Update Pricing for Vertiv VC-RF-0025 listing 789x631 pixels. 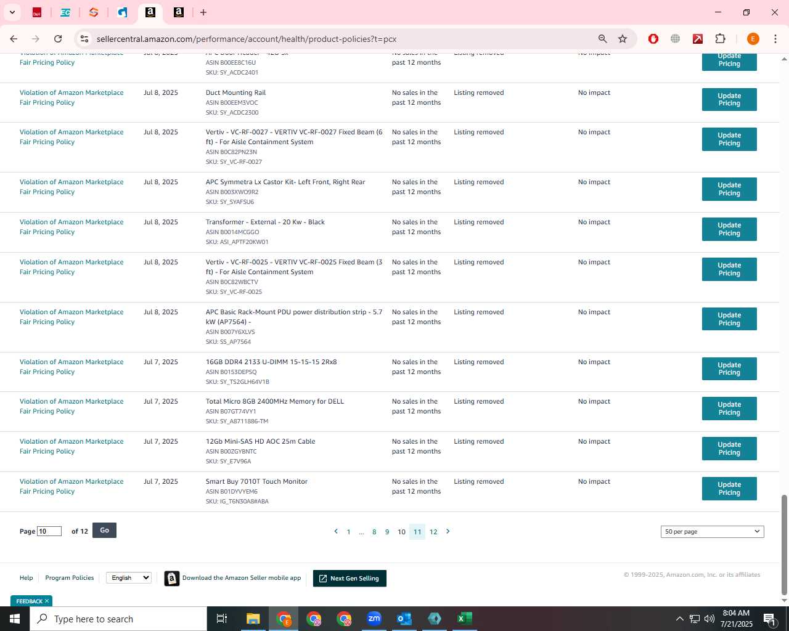click(x=729, y=269)
